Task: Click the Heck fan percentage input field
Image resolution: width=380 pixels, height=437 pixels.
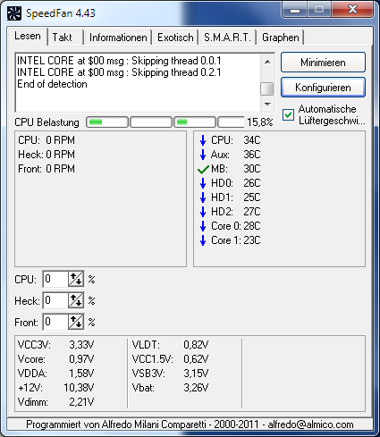Action: [55, 300]
